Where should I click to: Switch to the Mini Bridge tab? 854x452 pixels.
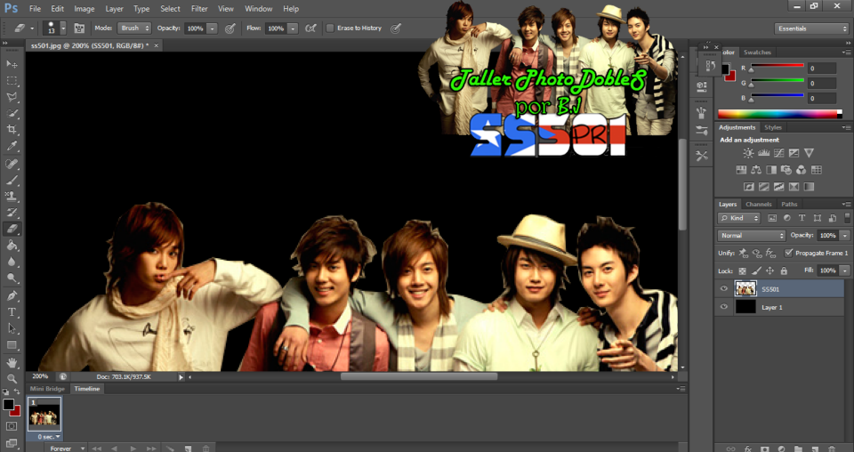point(47,389)
